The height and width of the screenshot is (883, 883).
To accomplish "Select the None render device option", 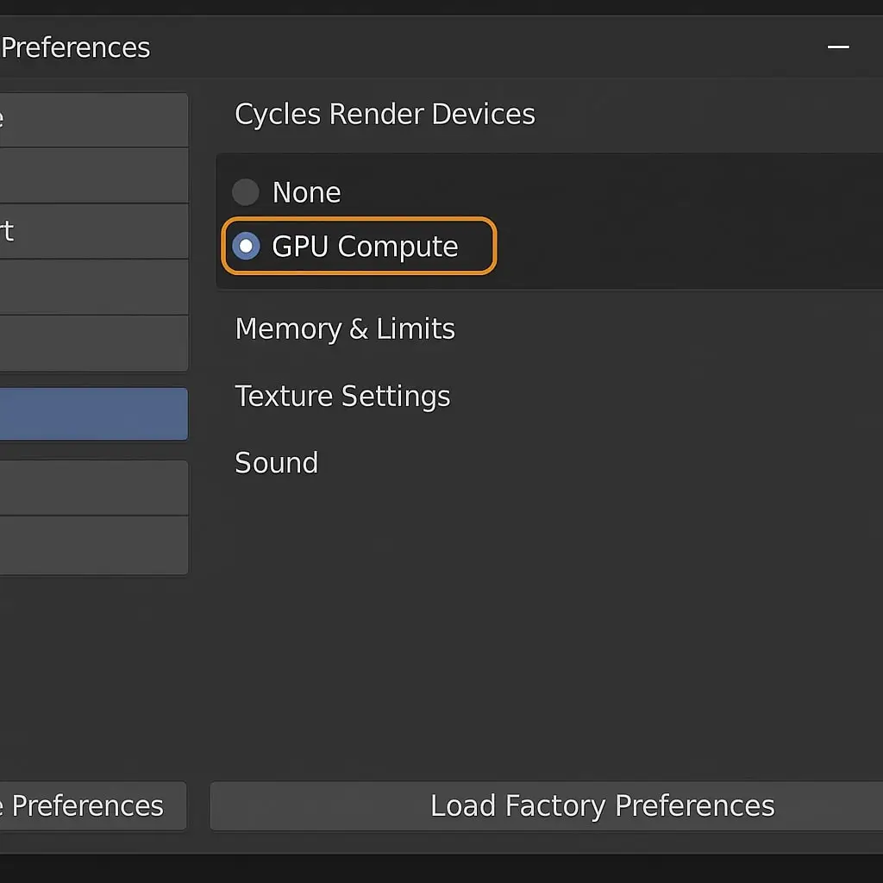I will click(246, 192).
